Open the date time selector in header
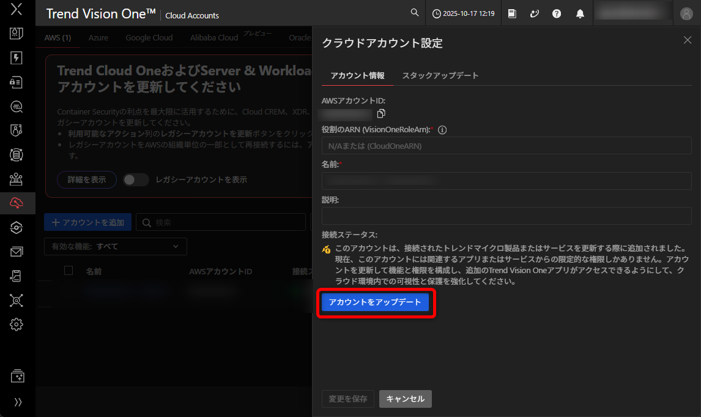Screen dimensions: 701x417 [x=464, y=13]
